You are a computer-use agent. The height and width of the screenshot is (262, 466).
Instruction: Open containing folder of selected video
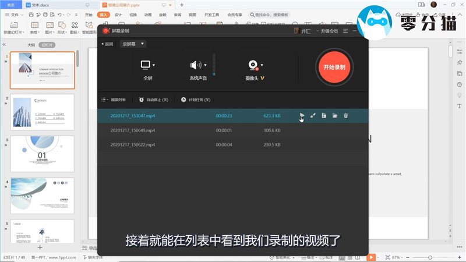(x=335, y=116)
